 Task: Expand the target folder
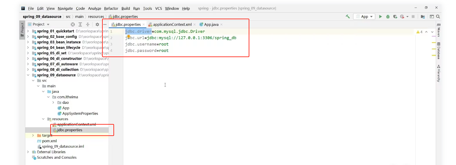click(33, 135)
